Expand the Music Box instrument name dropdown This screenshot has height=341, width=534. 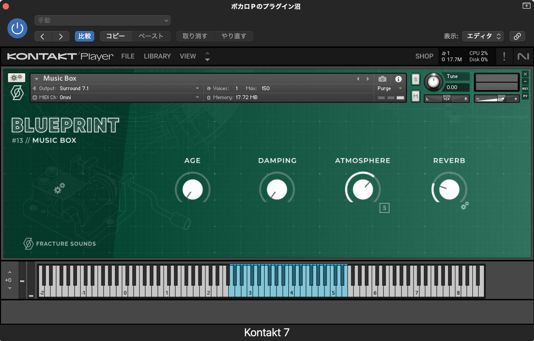pos(37,79)
